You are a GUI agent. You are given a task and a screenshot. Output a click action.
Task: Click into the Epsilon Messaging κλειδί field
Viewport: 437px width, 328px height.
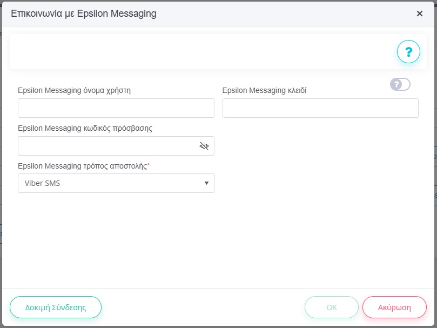(x=320, y=108)
